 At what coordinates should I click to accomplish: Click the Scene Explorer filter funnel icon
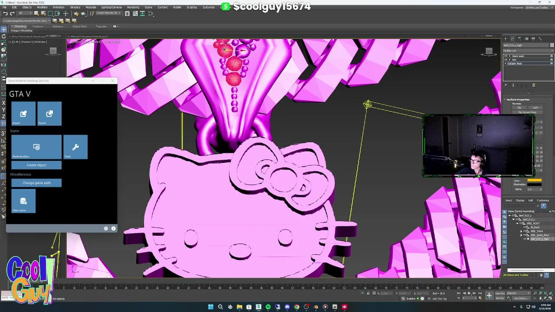coord(543,206)
